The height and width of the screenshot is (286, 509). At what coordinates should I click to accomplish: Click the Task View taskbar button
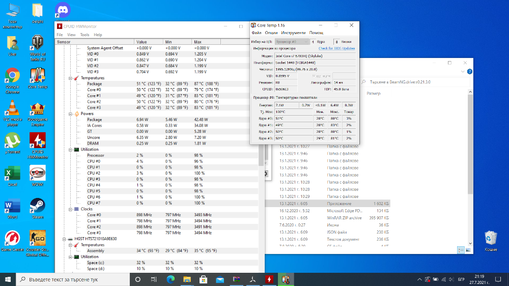click(154, 279)
